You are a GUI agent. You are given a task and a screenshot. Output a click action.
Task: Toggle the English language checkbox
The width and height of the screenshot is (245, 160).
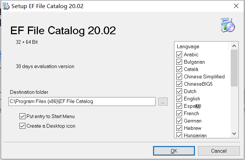pos(179,99)
